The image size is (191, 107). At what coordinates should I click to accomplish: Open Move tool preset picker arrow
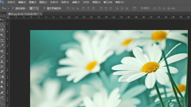pyautogui.click(x=8, y=8)
